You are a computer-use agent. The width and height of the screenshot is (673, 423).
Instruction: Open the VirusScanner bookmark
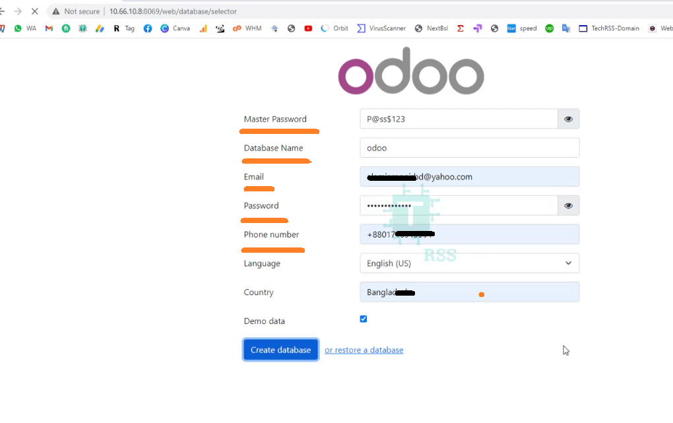(x=381, y=28)
